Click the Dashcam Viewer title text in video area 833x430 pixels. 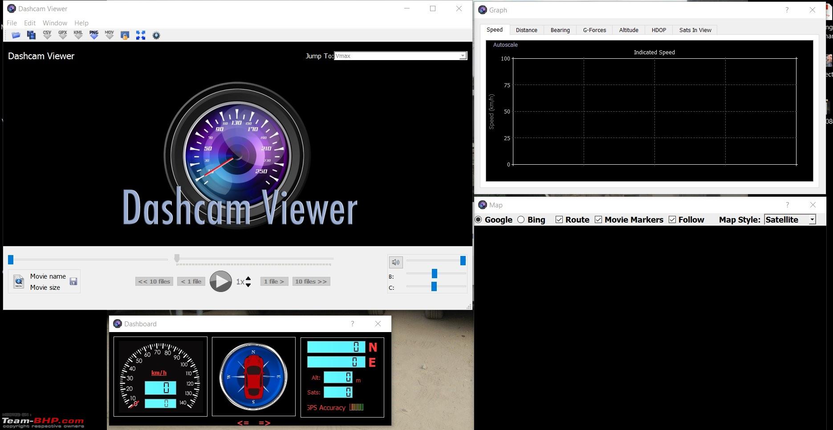point(41,56)
